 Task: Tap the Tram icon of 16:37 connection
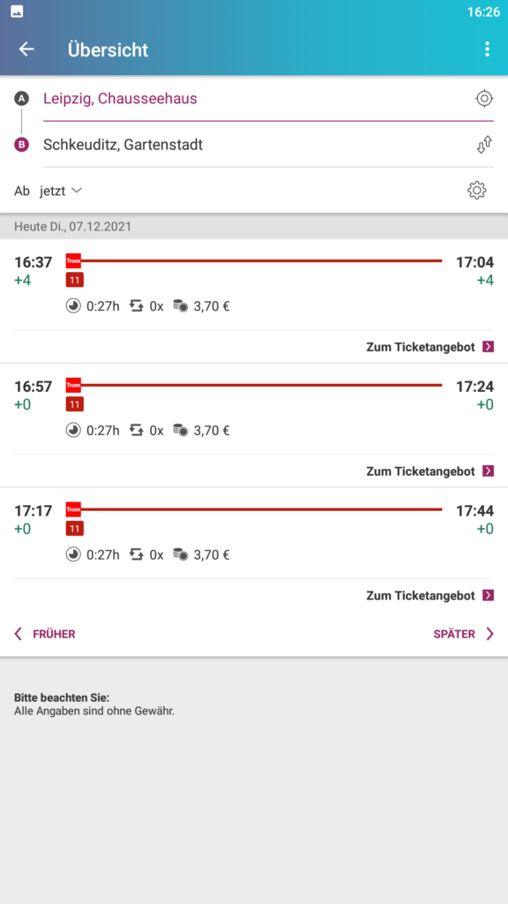(73, 261)
